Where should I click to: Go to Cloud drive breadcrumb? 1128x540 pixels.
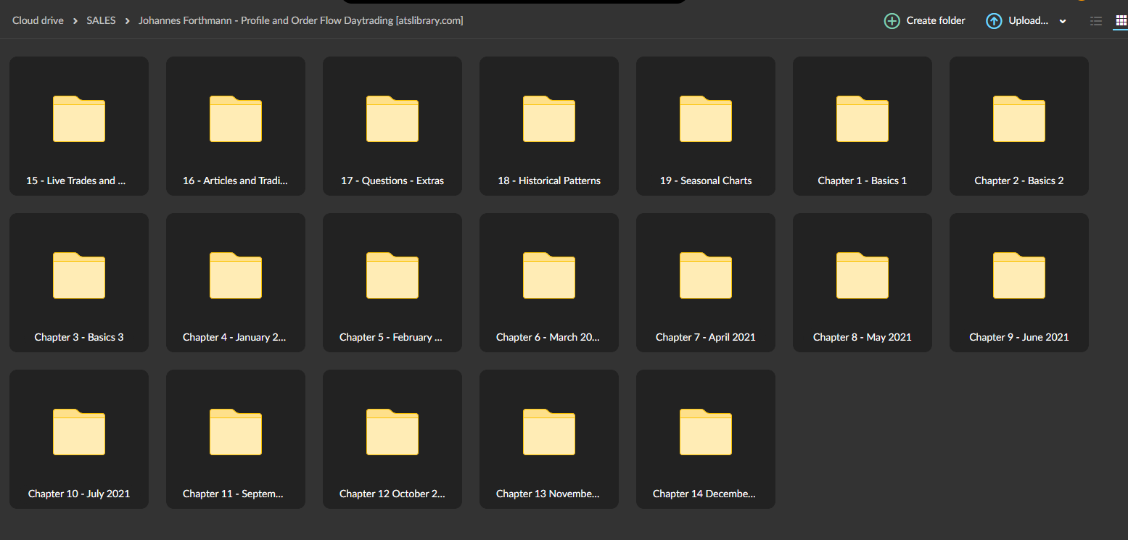pyautogui.click(x=38, y=20)
